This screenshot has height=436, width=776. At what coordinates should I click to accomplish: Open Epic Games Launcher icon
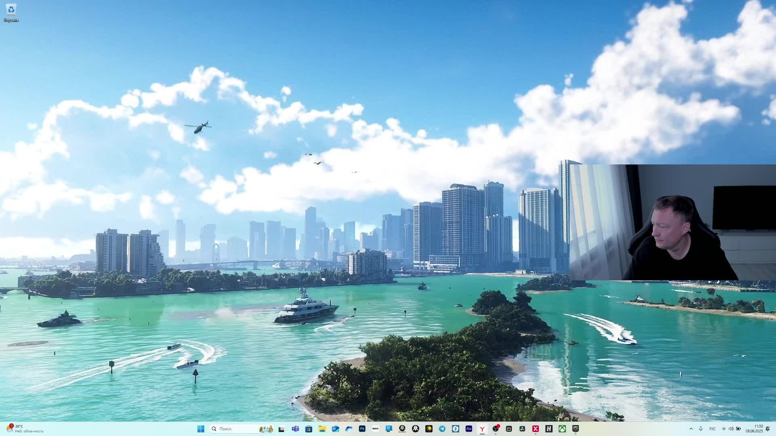click(x=576, y=429)
